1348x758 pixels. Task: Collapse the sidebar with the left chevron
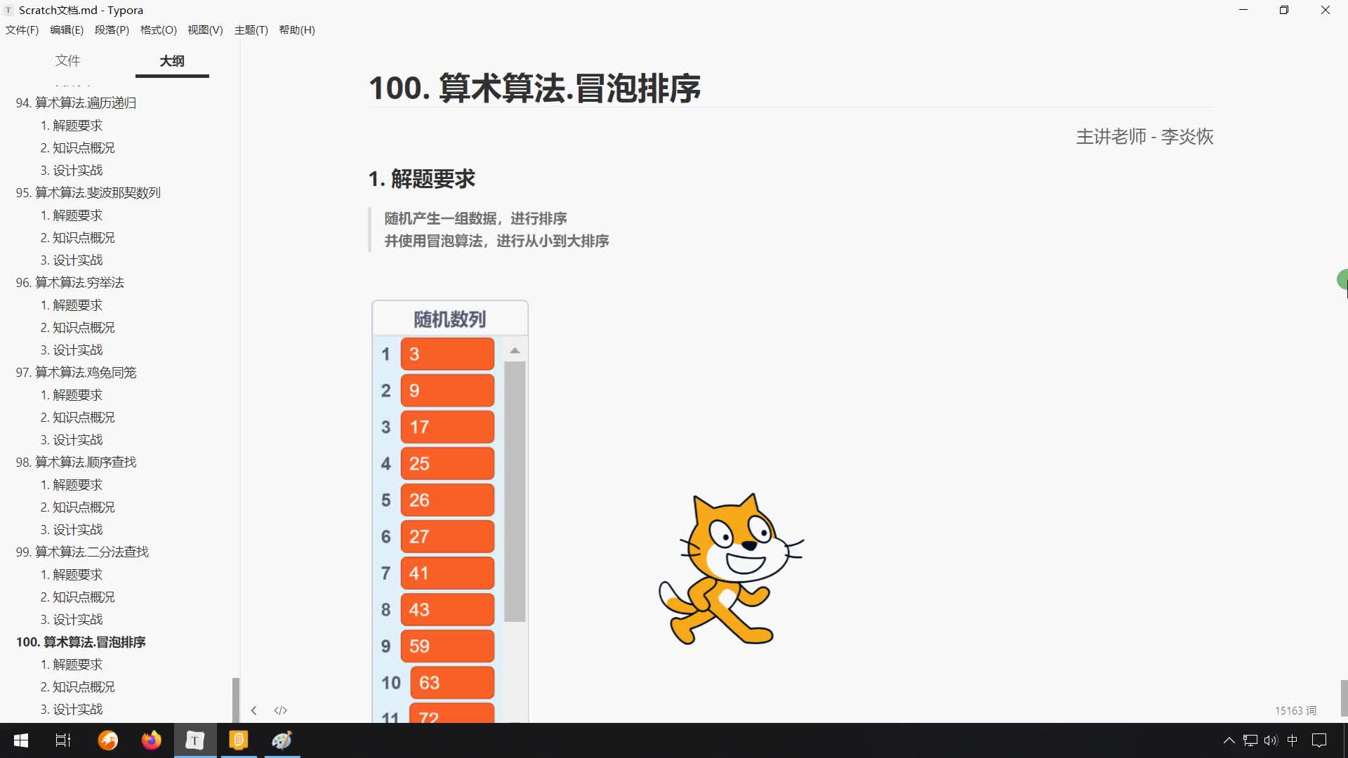[253, 710]
